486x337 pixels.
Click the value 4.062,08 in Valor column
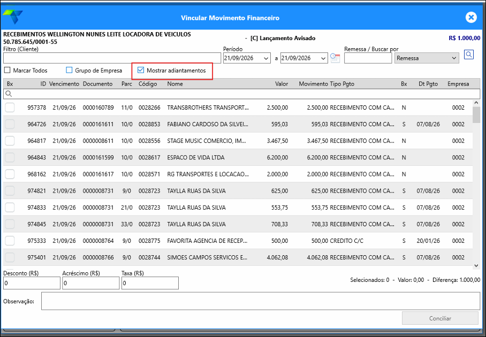coord(277,257)
